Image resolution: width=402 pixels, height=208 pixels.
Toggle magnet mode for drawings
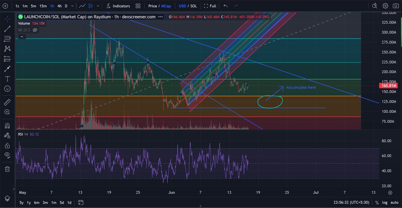pos(7,126)
